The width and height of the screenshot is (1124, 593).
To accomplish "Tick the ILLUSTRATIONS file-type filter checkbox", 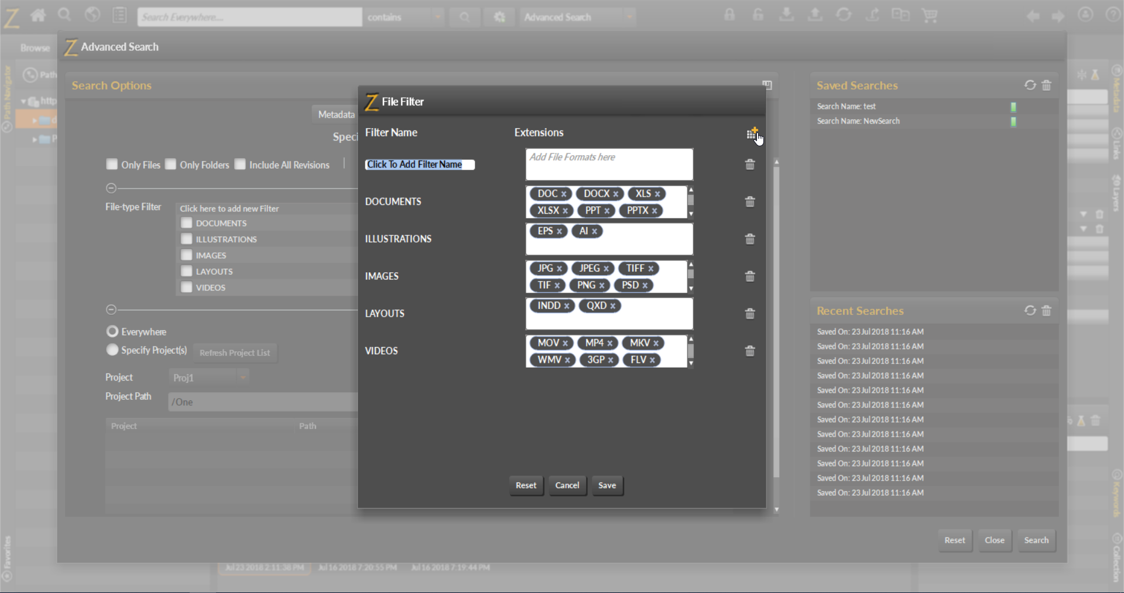I will (x=187, y=239).
